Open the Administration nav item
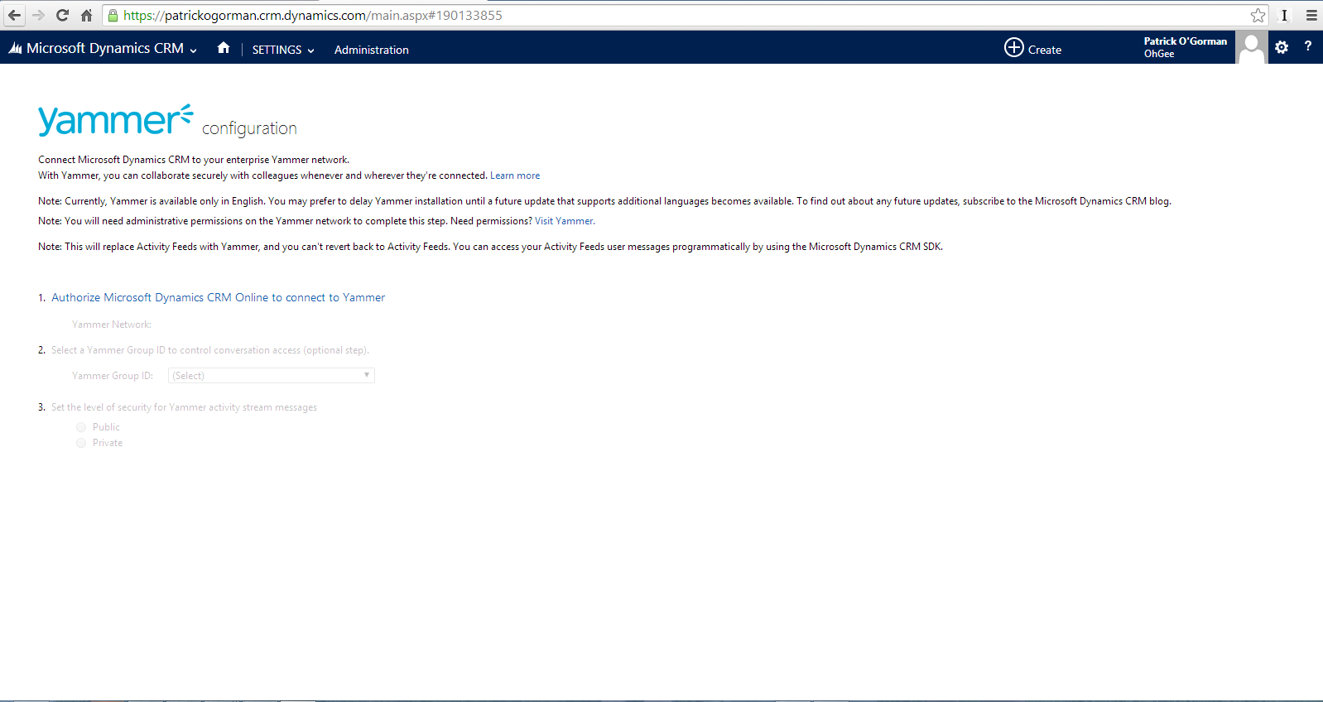 372,50
